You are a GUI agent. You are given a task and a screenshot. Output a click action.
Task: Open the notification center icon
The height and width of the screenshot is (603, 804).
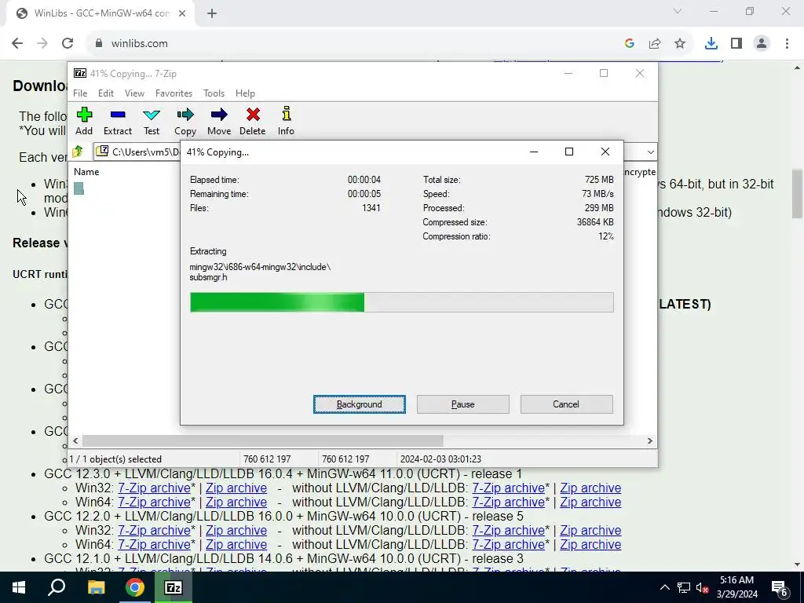click(780, 588)
